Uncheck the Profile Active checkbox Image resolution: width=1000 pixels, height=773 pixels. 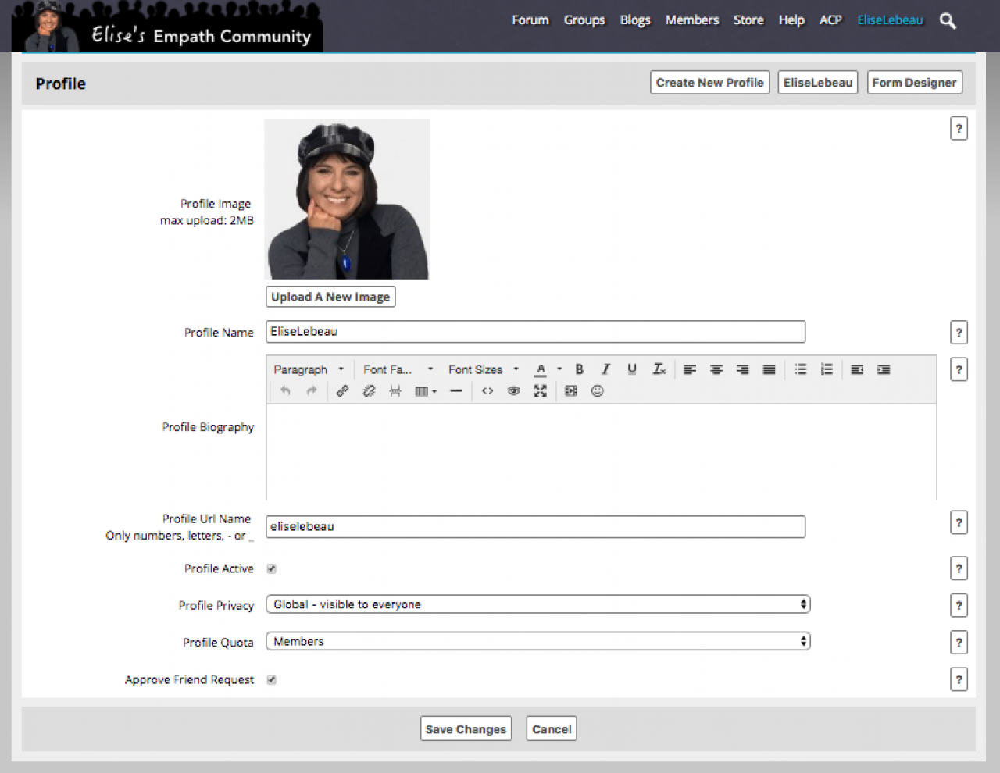pos(272,568)
